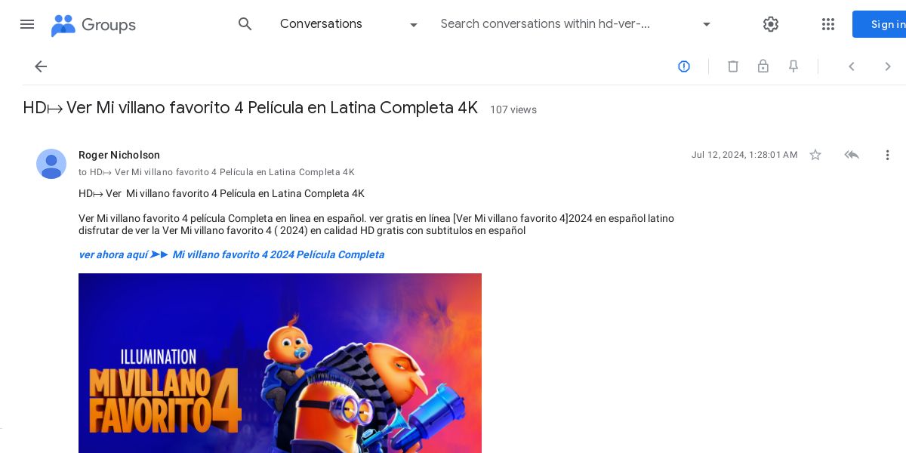Screen dimensions: 906x453
Task: Star Roger Nicholson's message
Action: (x=815, y=155)
